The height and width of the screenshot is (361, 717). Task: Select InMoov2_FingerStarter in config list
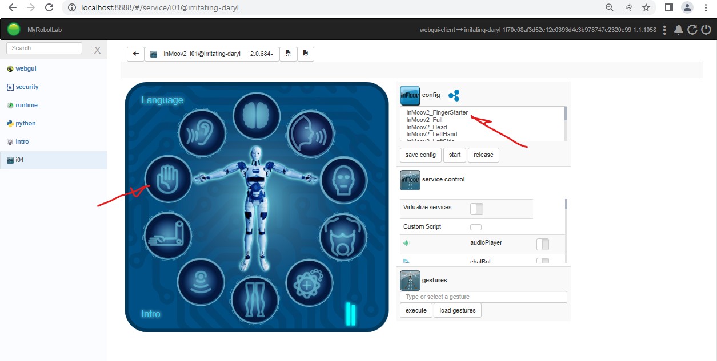[x=437, y=113]
